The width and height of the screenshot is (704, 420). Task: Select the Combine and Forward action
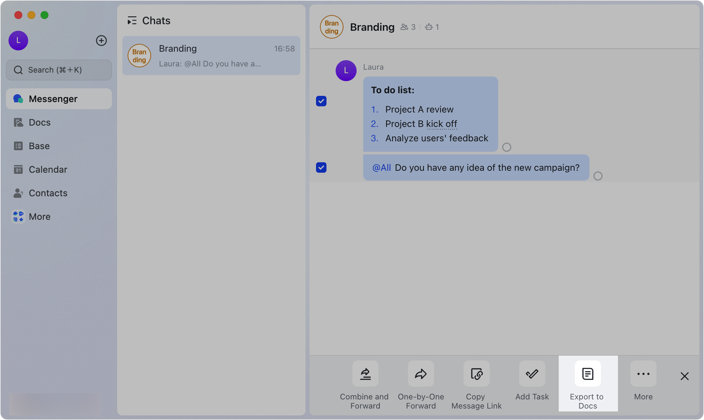(x=364, y=383)
